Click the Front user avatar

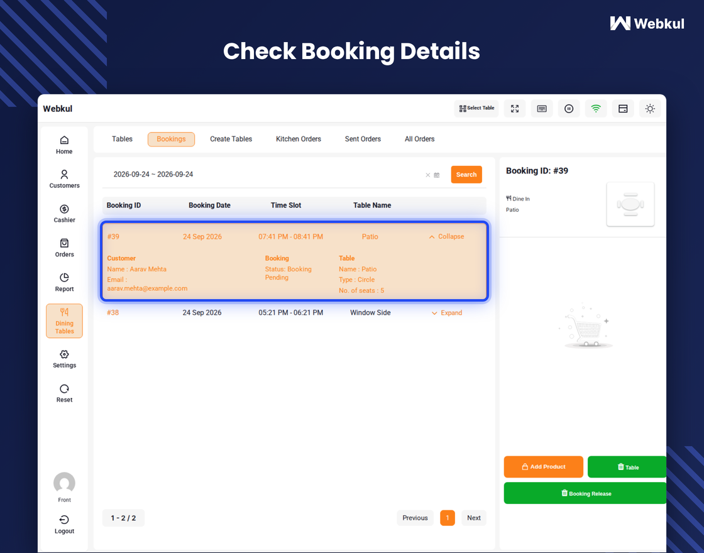click(64, 483)
